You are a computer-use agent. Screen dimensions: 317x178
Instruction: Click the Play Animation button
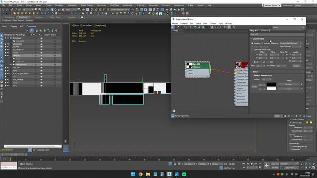click(x=252, y=164)
